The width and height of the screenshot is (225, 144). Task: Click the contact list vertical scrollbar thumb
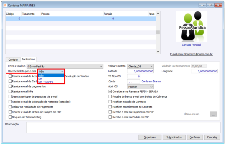[x=158, y=32]
